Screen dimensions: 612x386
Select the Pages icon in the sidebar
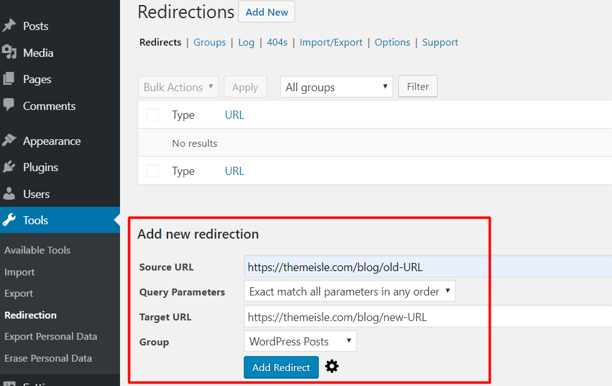click(x=10, y=79)
